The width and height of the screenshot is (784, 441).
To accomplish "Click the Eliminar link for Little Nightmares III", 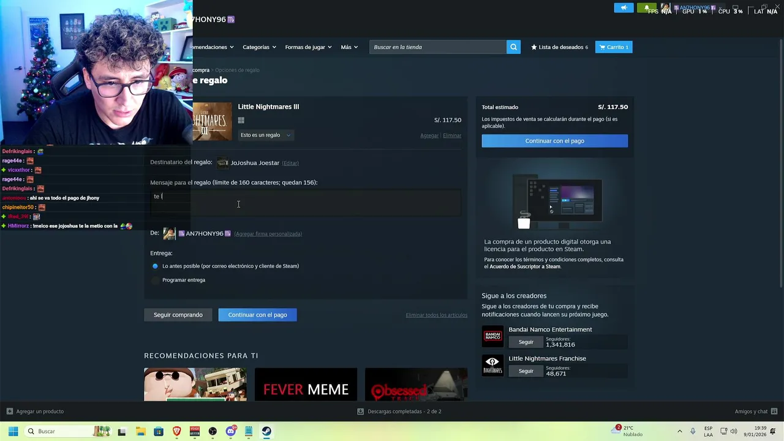I will coord(452,135).
